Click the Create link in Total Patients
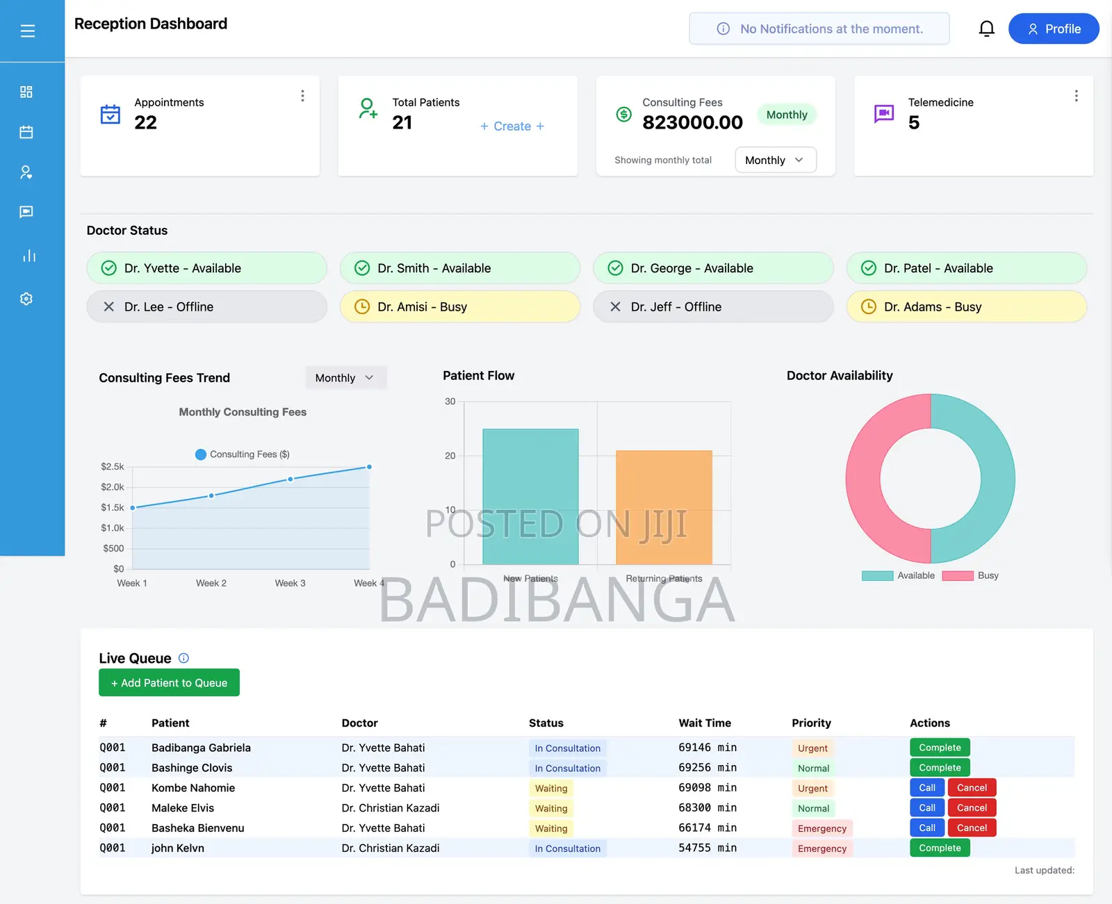Screen dimensions: 1112x904 point(512,126)
